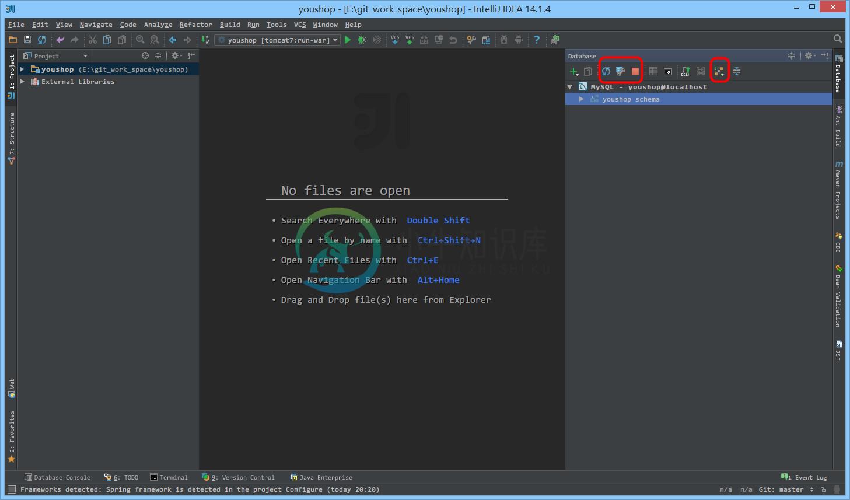Click the Revert arrow icon in toolbar
The image size is (850, 500).
coord(453,40)
